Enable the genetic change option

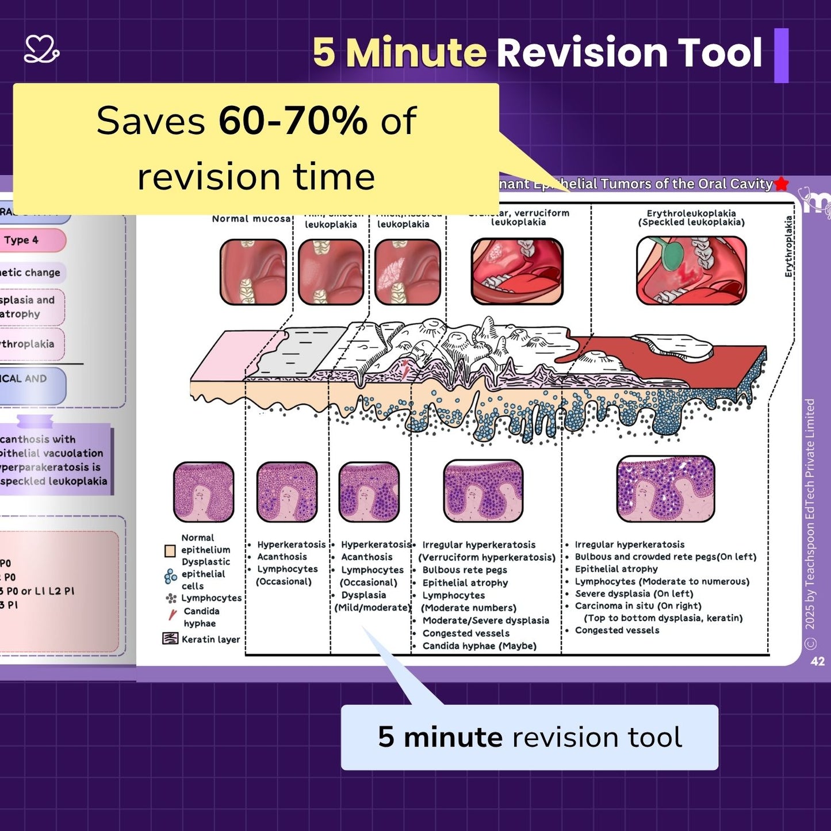(30, 273)
